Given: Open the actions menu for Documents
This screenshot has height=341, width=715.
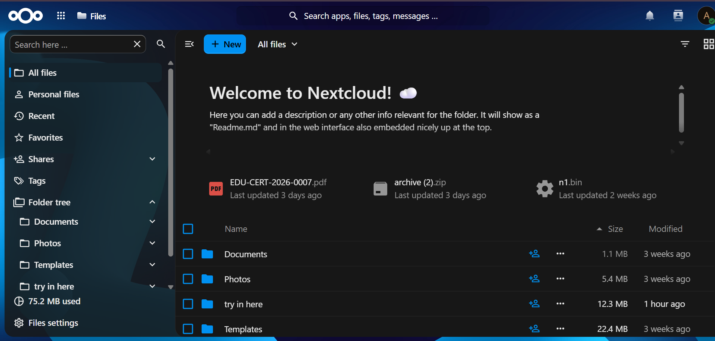Looking at the screenshot, I should (560, 253).
